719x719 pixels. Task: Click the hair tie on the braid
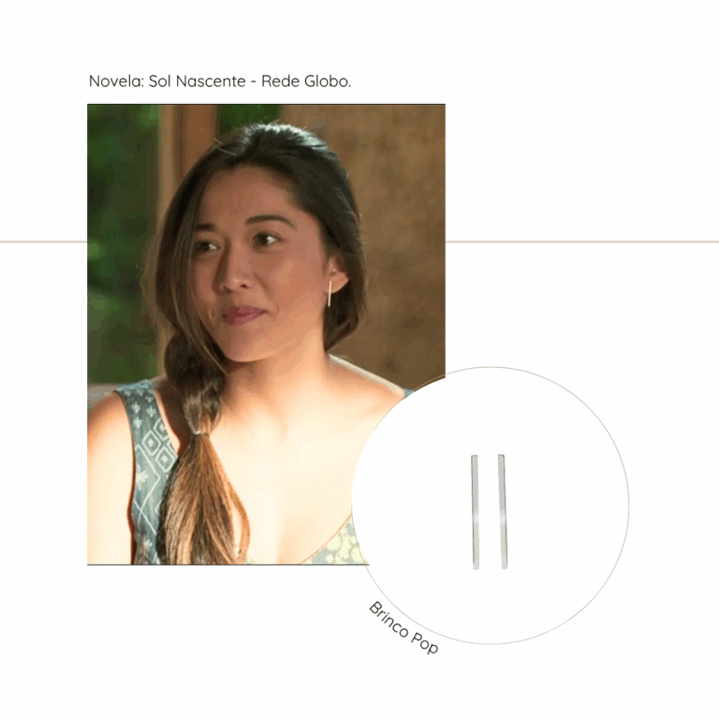click(x=200, y=432)
